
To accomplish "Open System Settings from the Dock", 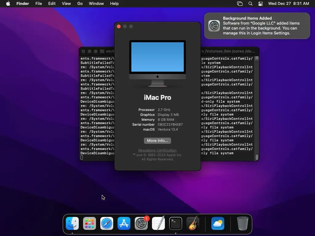I will pyautogui.click(x=141, y=223).
